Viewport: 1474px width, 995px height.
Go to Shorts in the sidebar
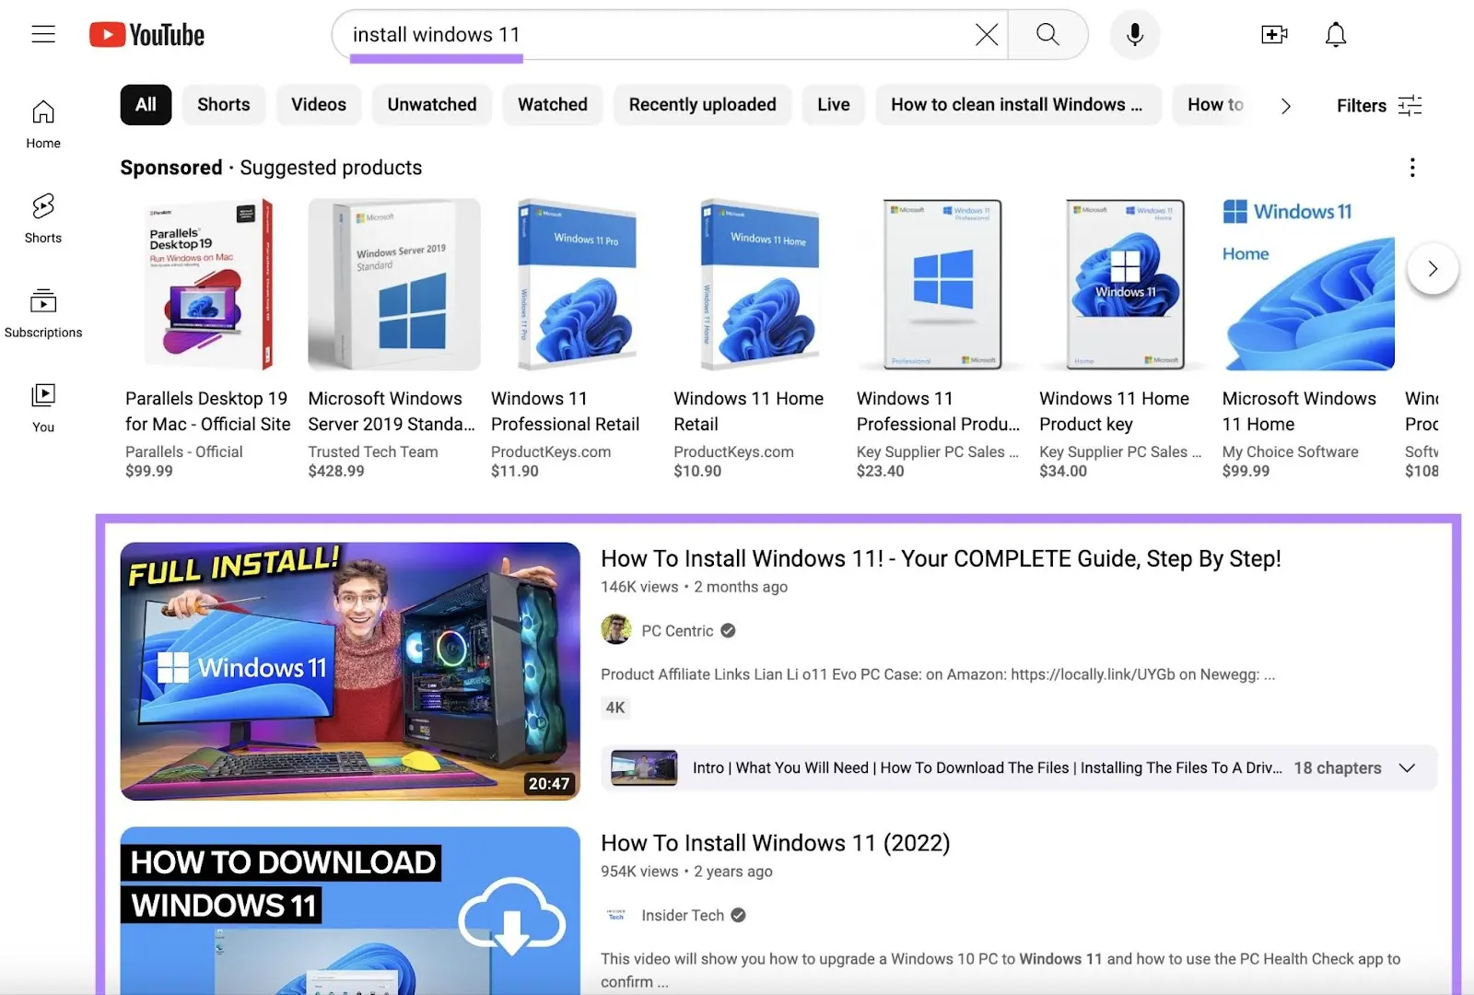click(43, 217)
